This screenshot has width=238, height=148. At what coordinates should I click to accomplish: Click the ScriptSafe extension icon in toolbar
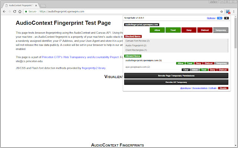[228, 11]
